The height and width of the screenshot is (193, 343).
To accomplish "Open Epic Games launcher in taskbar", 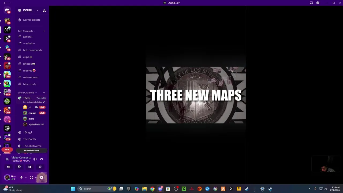I will (129, 189).
